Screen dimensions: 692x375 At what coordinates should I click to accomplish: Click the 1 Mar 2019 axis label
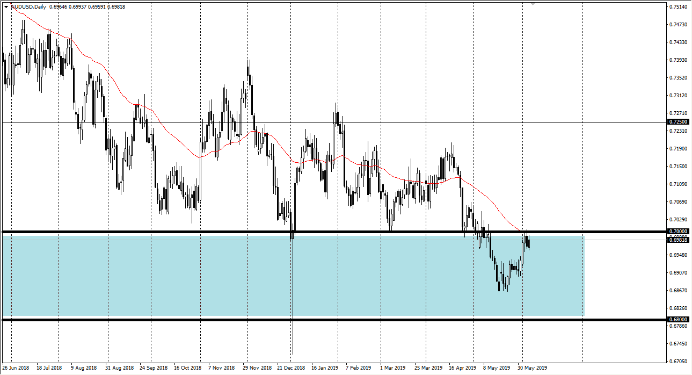click(392, 369)
